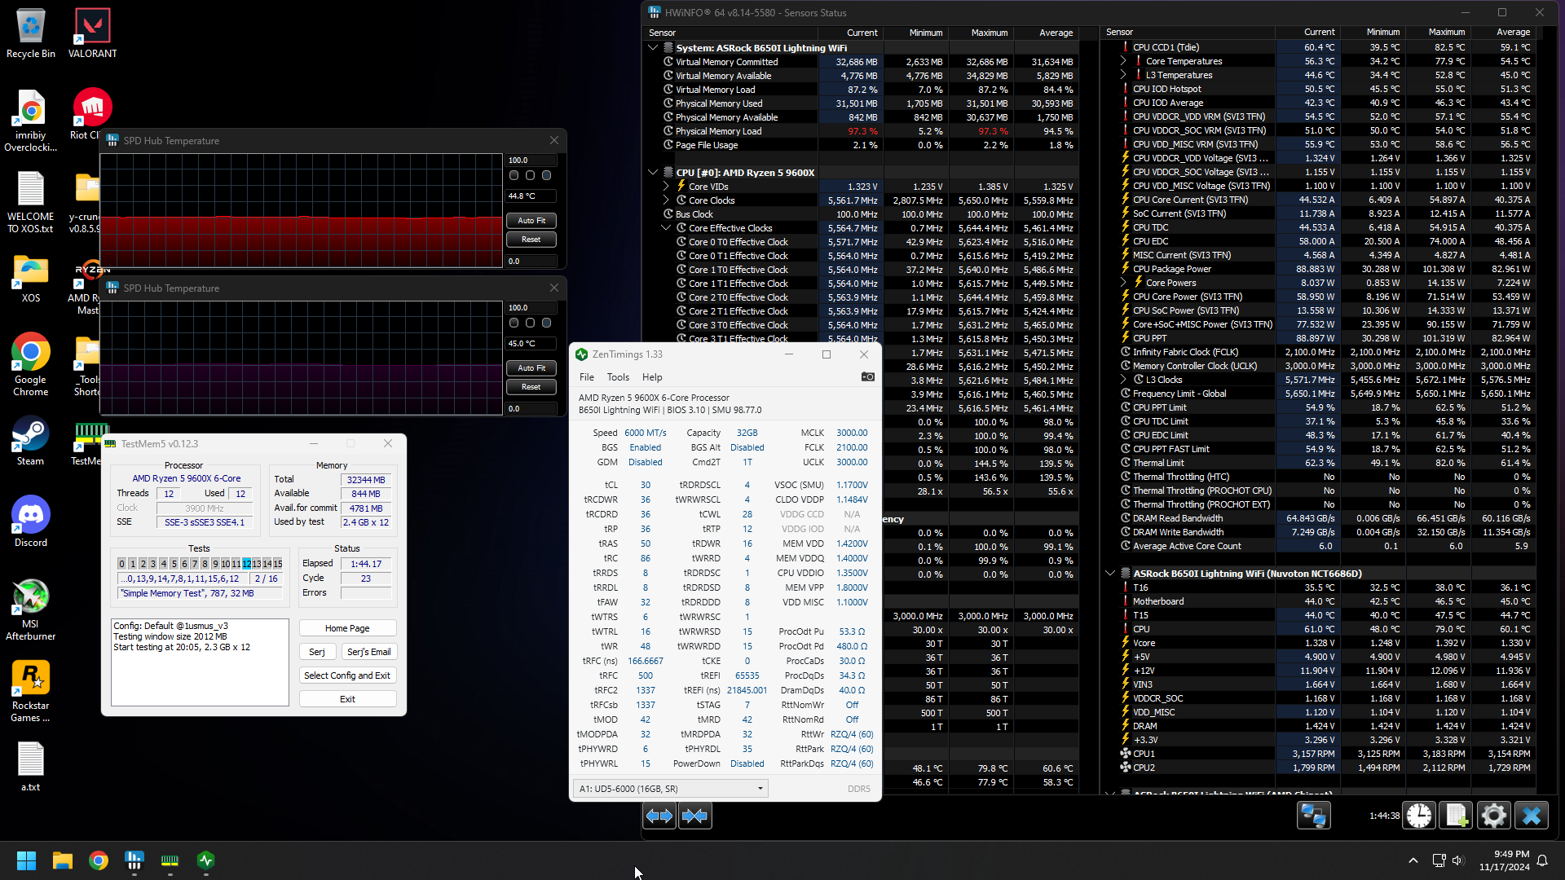Select the VALORANT desktop shortcut
The height and width of the screenshot is (880, 1565).
(92, 33)
